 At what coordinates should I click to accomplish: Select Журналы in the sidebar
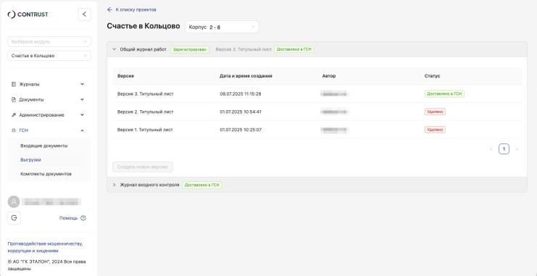click(x=29, y=84)
